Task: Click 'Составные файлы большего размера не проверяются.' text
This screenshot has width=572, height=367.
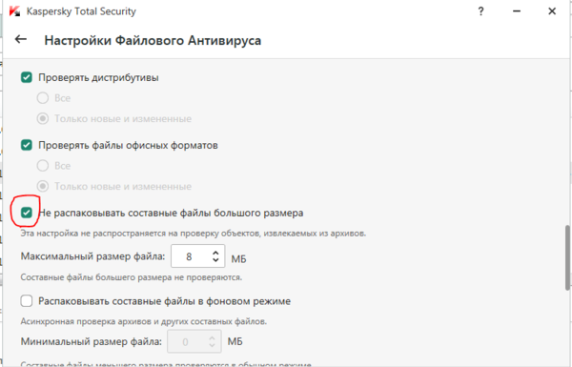Action: (132, 277)
